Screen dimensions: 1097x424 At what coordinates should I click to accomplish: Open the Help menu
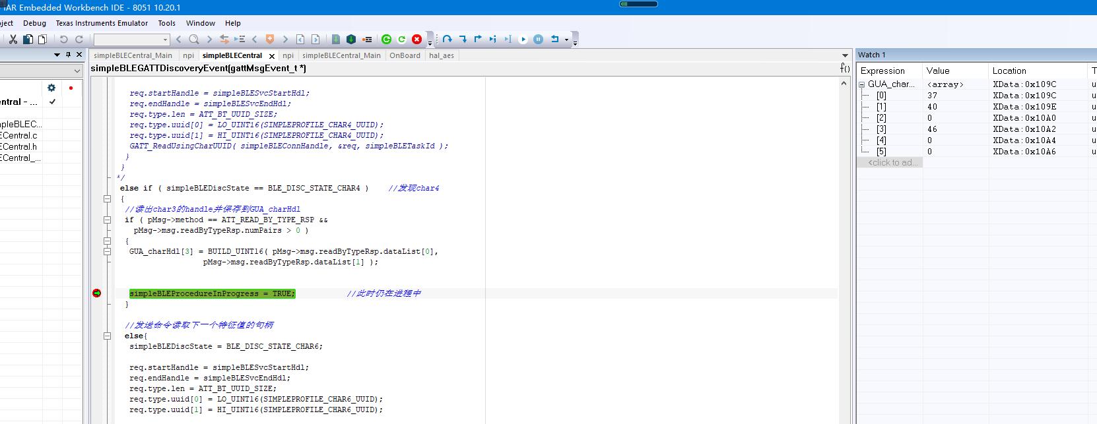pos(233,23)
